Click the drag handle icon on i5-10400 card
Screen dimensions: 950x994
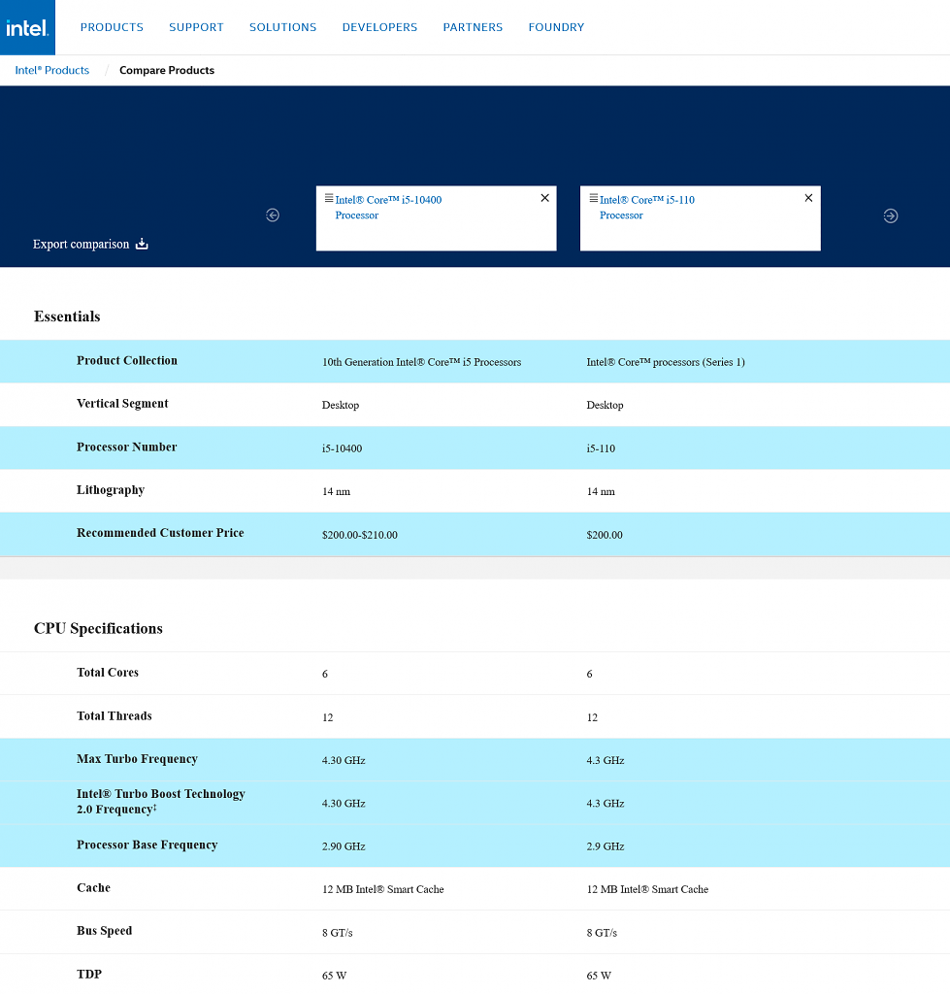pos(329,198)
